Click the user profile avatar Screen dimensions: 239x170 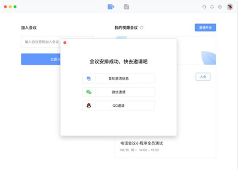230,7
